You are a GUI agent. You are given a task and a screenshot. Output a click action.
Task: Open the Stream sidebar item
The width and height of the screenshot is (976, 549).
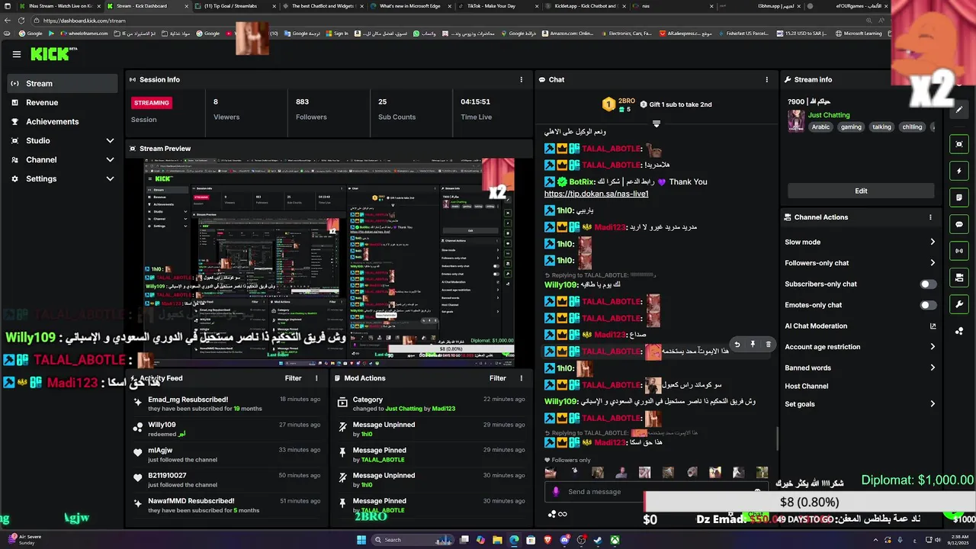pyautogui.click(x=61, y=83)
